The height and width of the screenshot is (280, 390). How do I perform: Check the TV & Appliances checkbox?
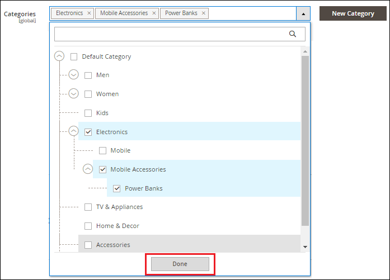[88, 207]
